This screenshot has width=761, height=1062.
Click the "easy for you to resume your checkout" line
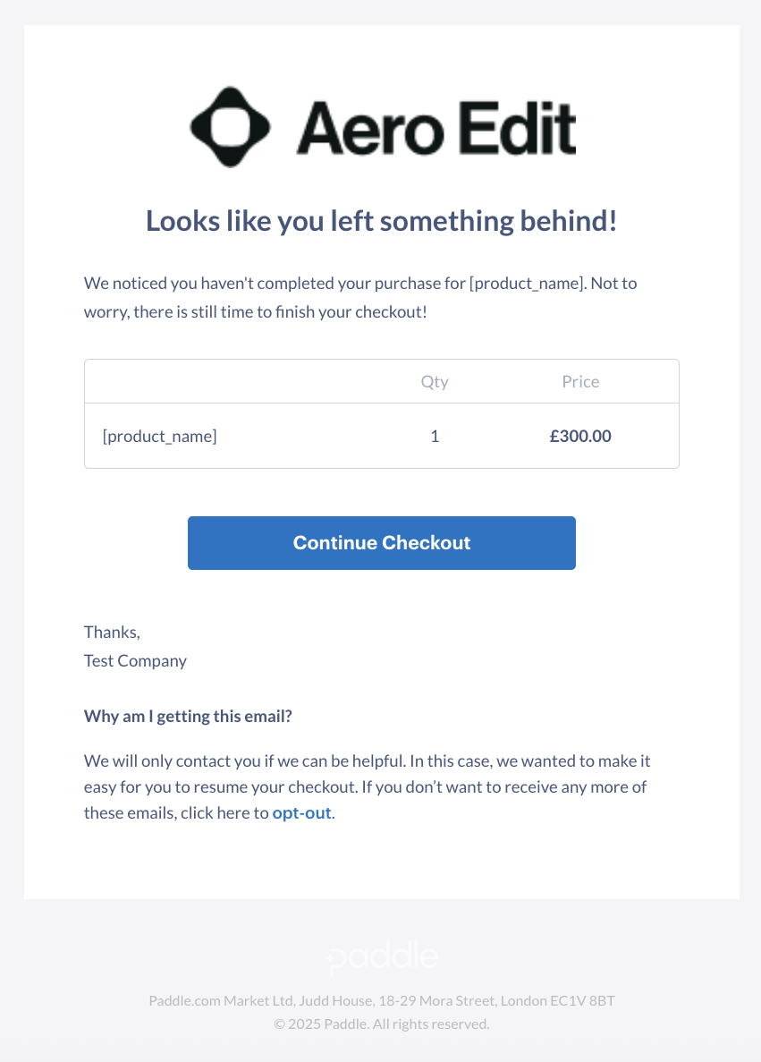point(366,787)
